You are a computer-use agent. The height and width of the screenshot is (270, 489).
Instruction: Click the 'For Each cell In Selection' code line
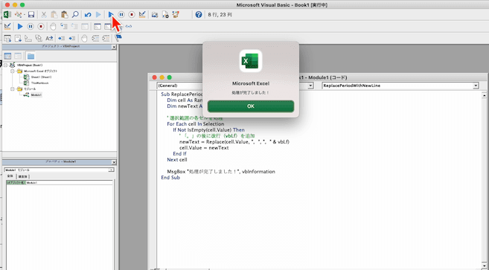coord(196,123)
